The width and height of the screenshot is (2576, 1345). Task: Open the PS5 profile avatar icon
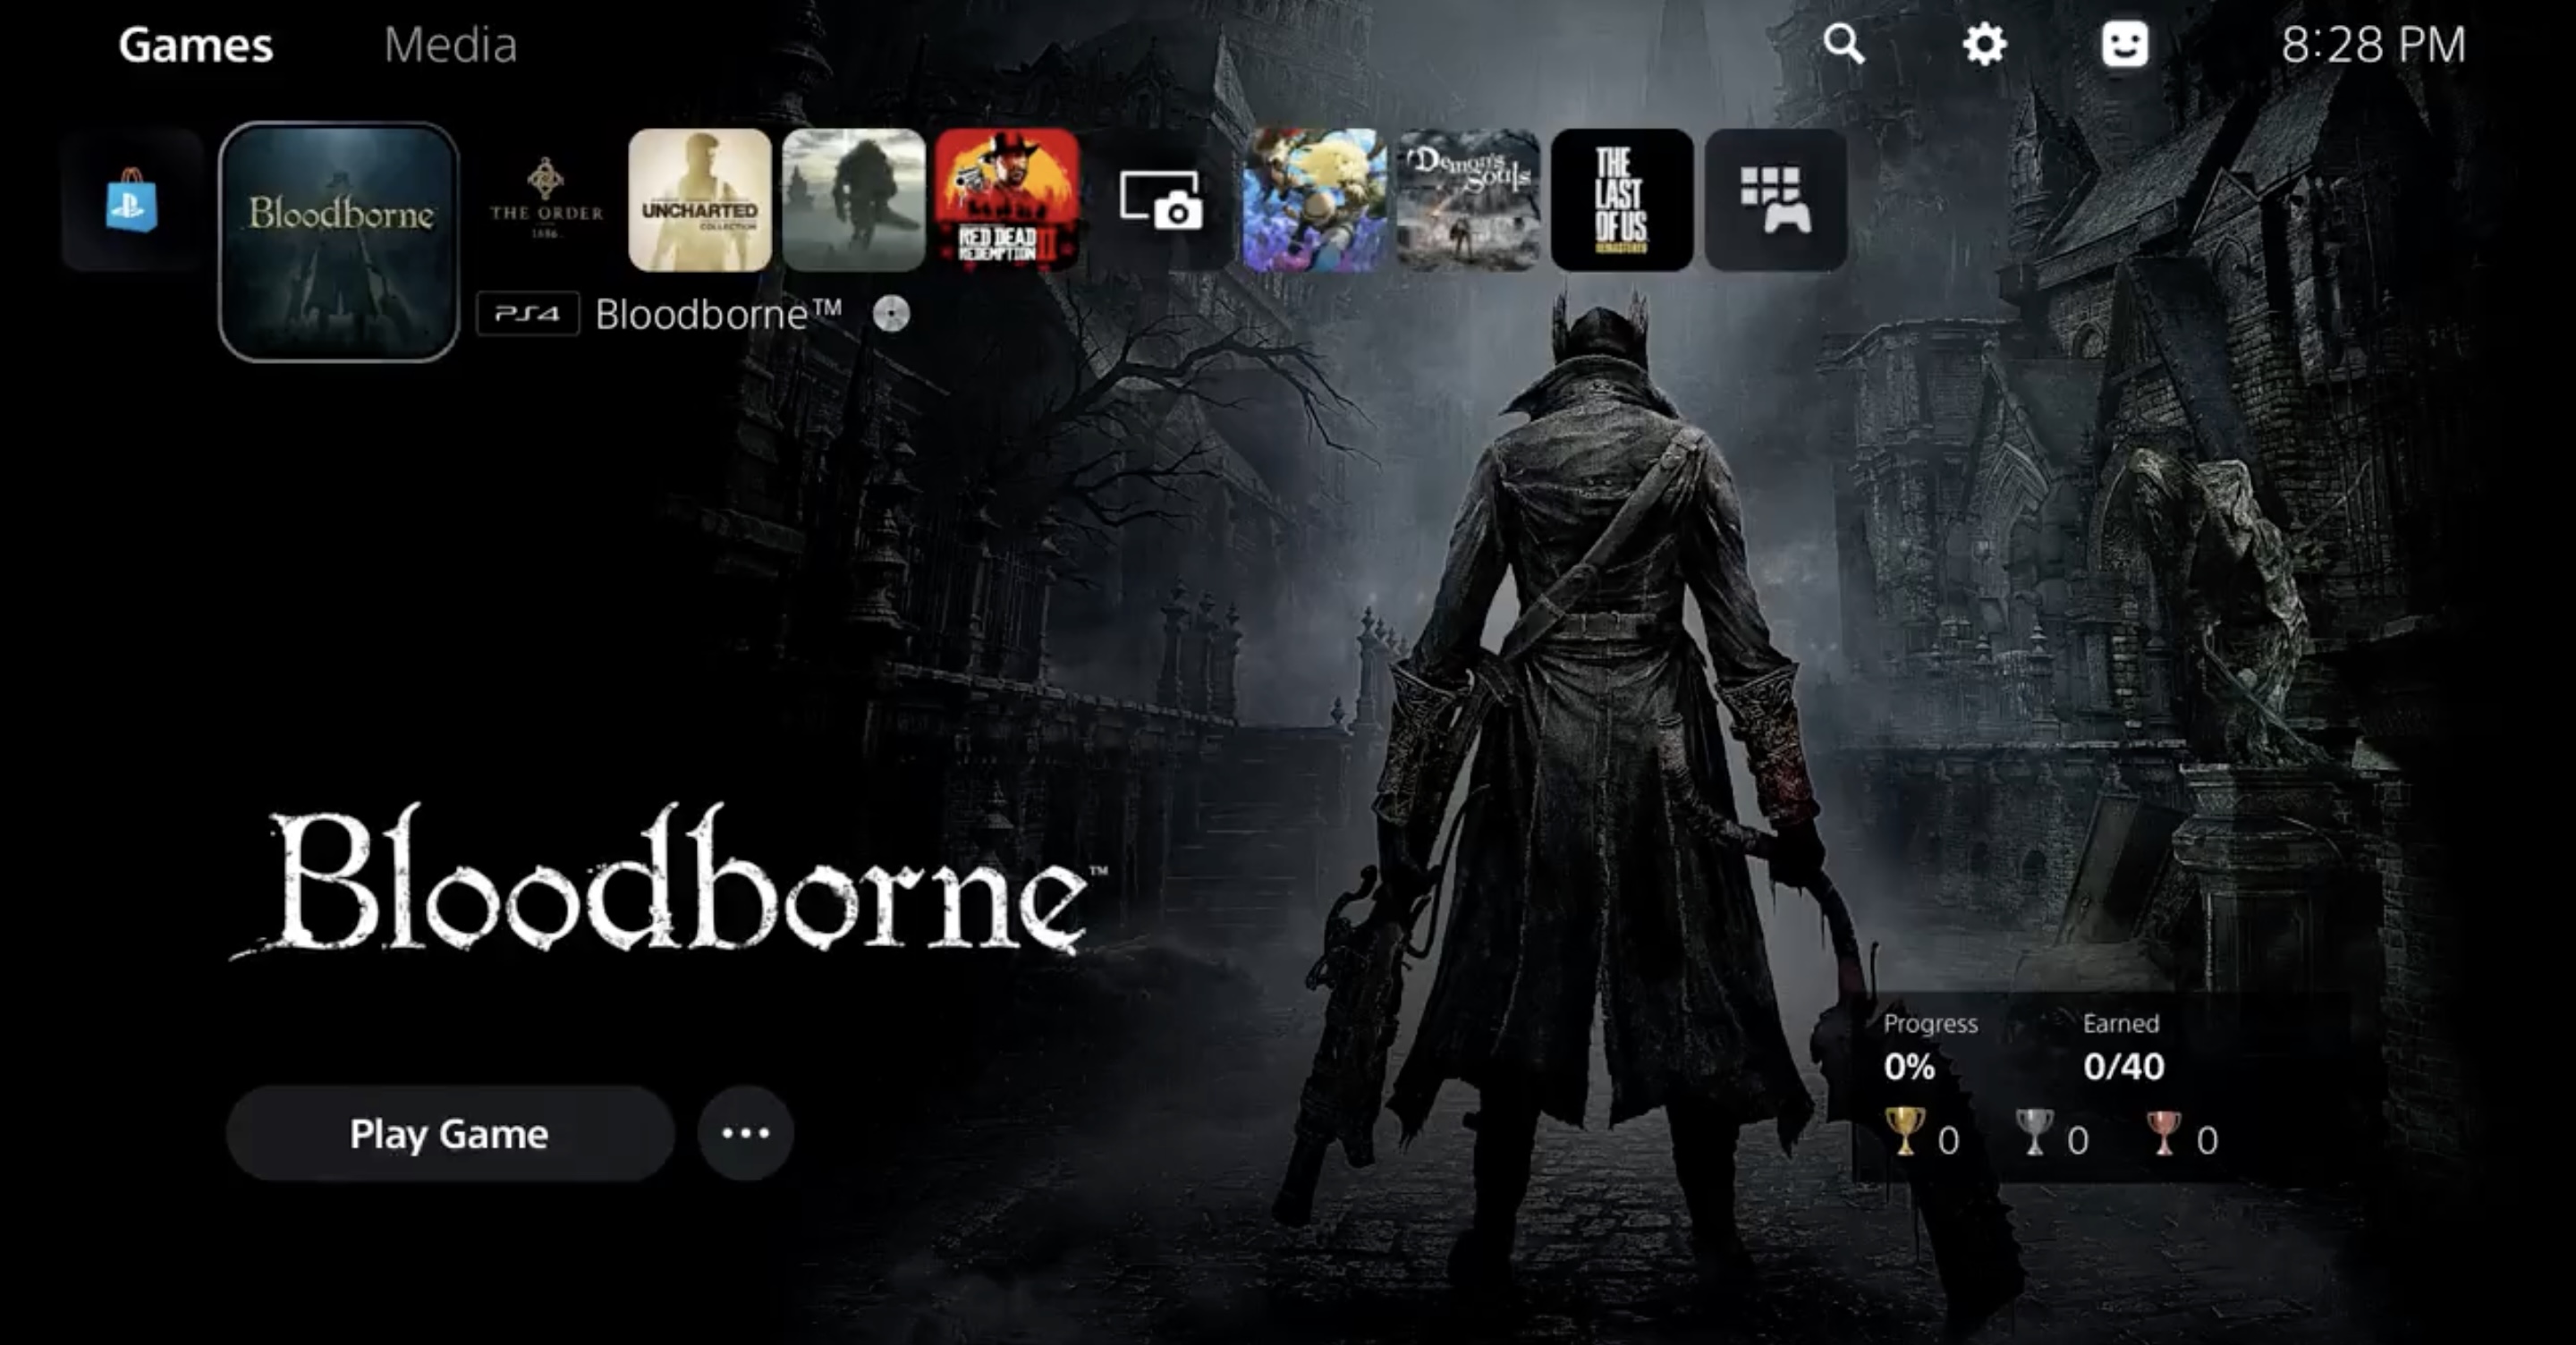click(x=2126, y=44)
